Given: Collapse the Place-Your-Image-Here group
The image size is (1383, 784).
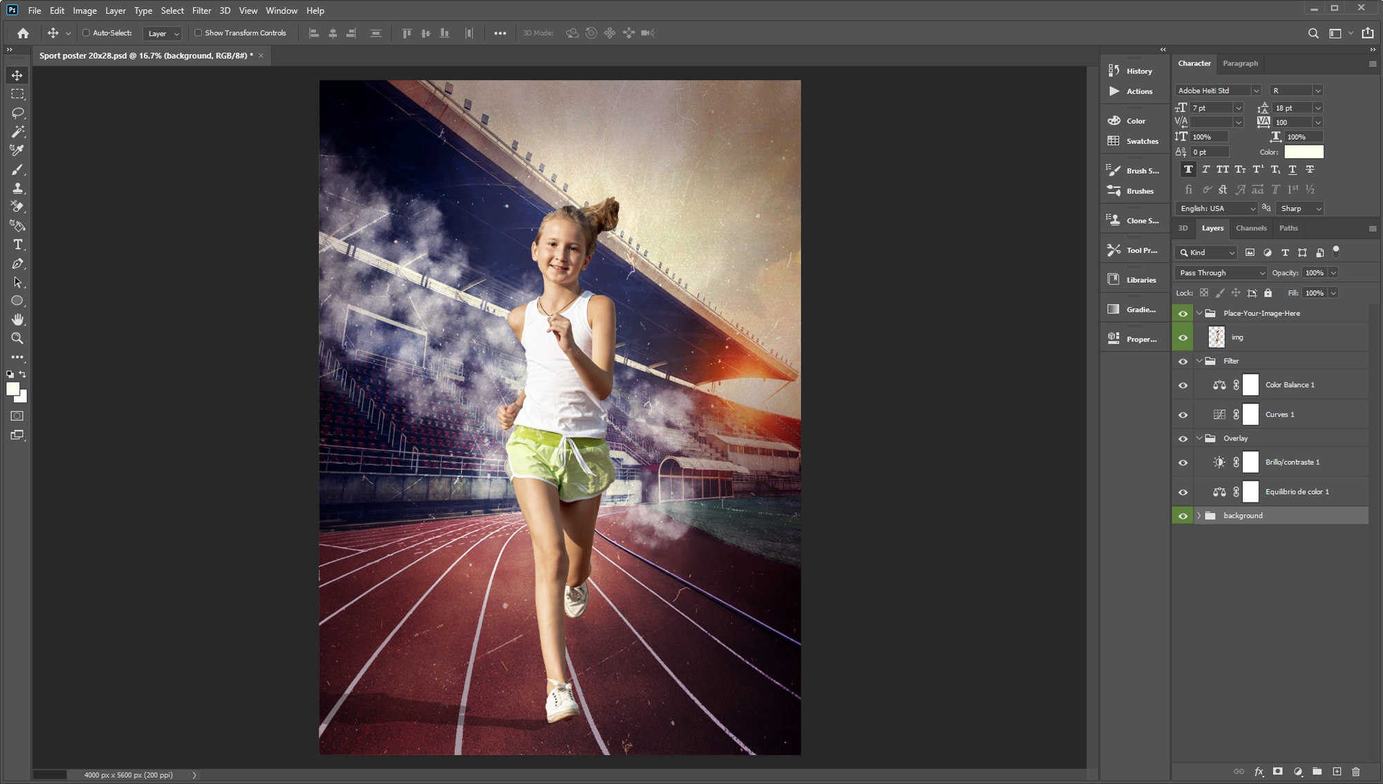Looking at the screenshot, I should tap(1200, 313).
